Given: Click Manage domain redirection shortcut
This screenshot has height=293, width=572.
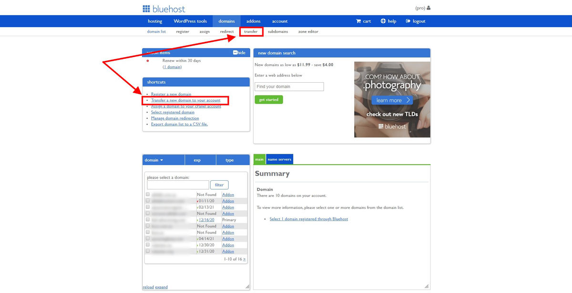Looking at the screenshot, I should click(x=175, y=118).
